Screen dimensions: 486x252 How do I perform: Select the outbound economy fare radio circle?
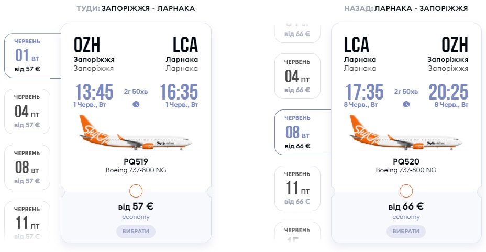point(136,191)
